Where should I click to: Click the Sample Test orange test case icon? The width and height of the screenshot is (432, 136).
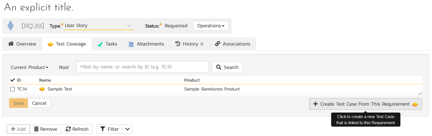point(42,89)
